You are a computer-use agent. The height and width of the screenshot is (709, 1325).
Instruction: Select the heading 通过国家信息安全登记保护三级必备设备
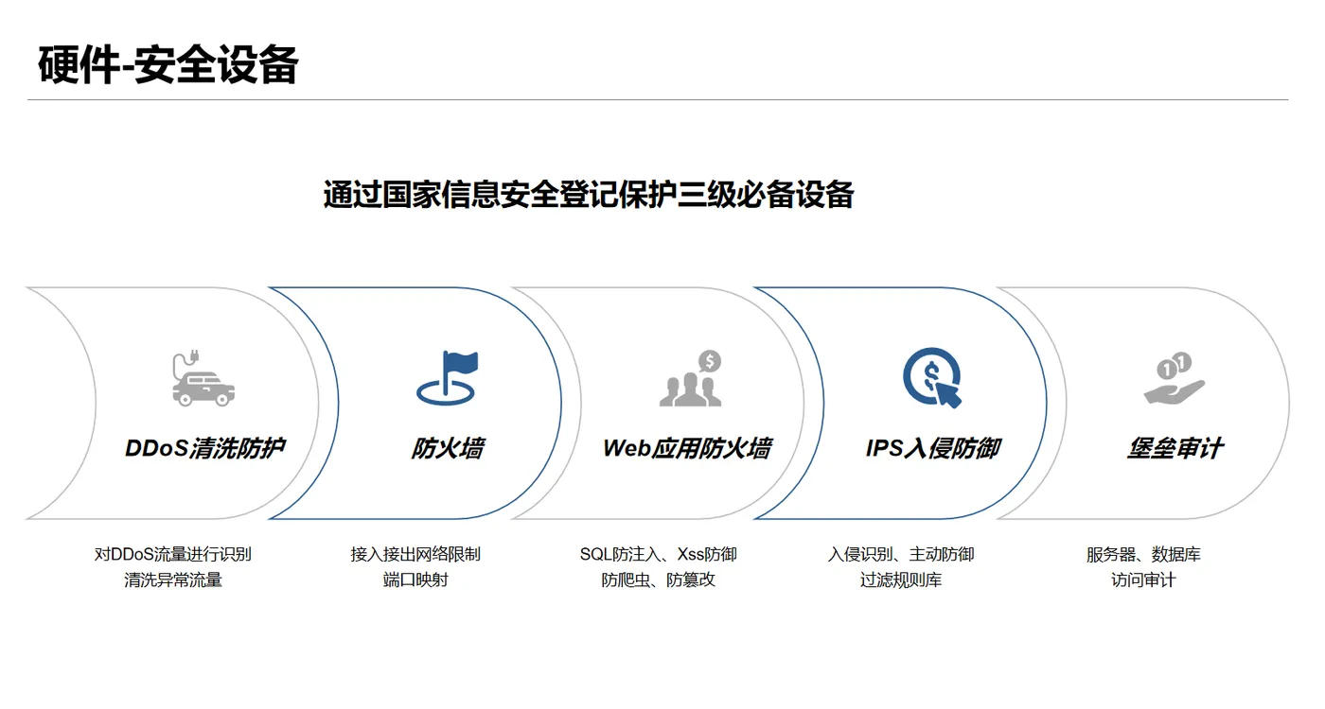(589, 194)
